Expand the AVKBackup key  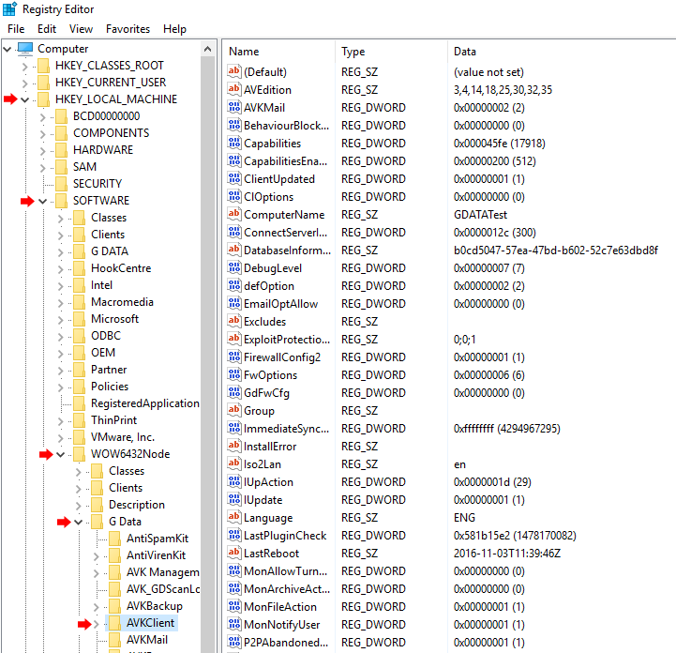[97, 607]
